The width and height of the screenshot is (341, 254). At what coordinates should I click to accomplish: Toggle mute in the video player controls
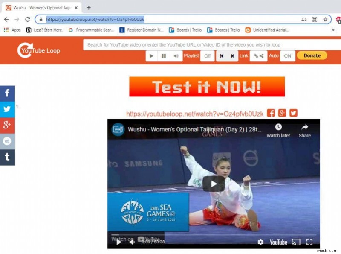[x=131, y=243]
